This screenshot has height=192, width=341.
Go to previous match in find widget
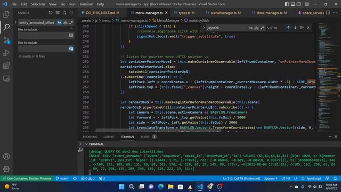[x=288, y=28]
